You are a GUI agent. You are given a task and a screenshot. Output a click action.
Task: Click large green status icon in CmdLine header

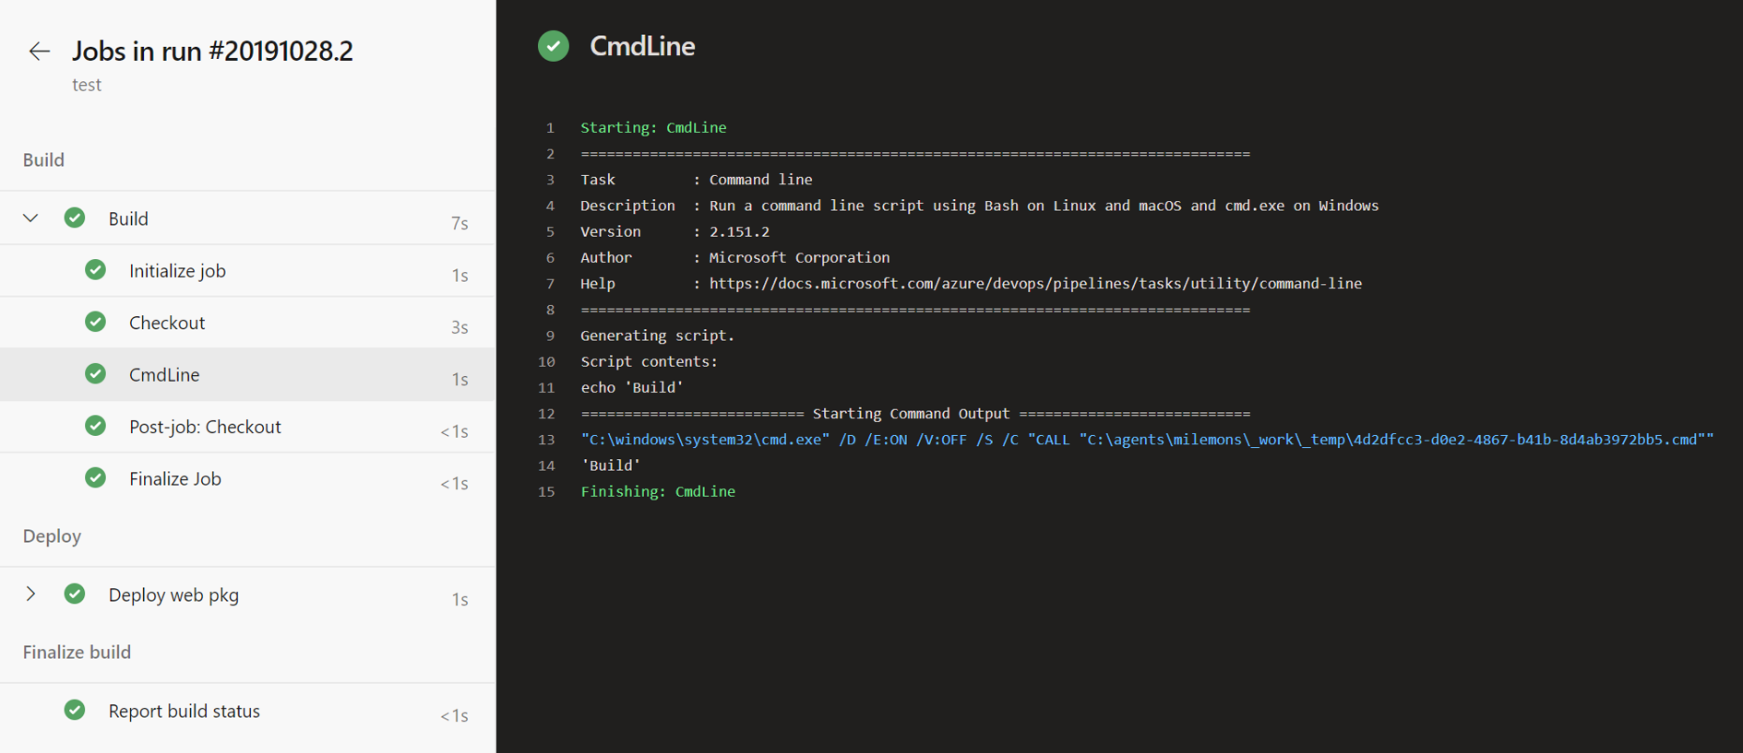pyautogui.click(x=554, y=46)
